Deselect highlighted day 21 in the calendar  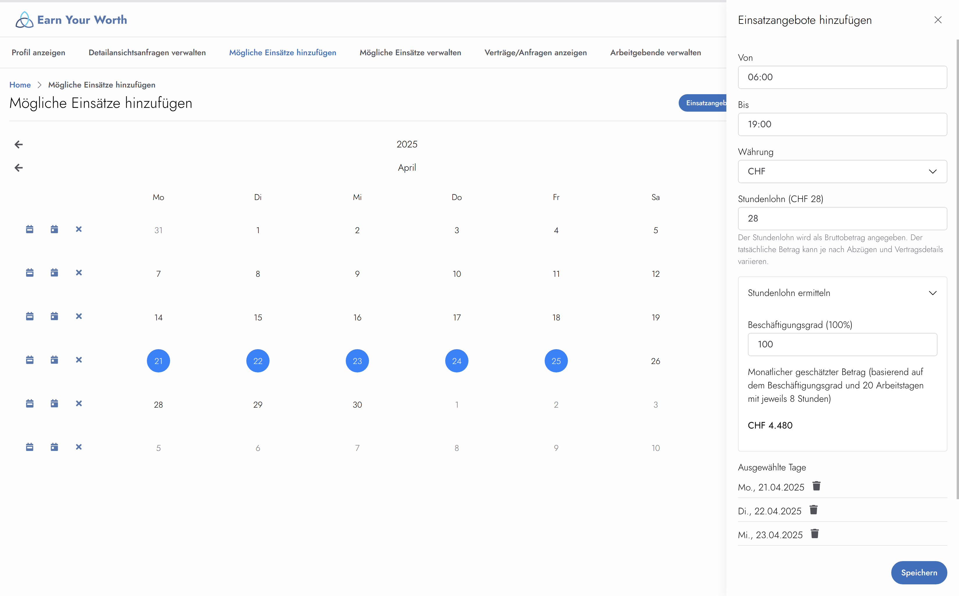coord(158,361)
